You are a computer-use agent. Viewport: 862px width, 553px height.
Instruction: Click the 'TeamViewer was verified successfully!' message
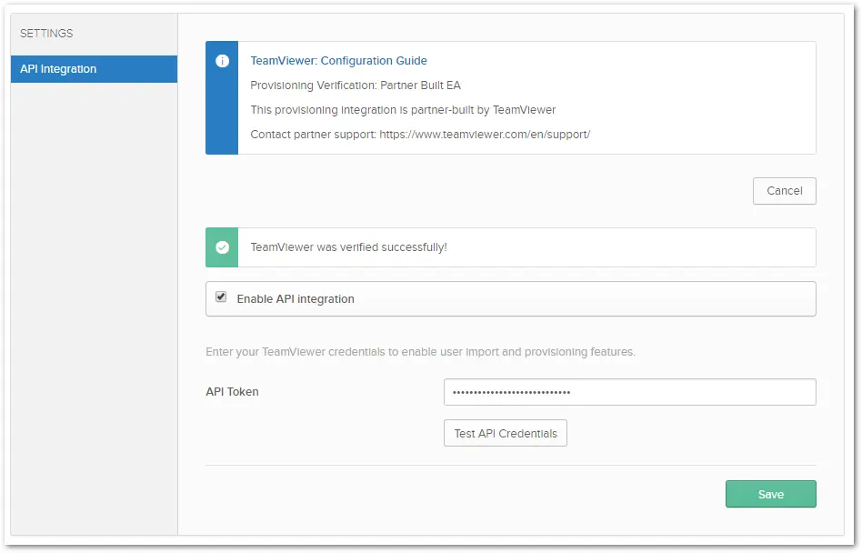(x=348, y=247)
